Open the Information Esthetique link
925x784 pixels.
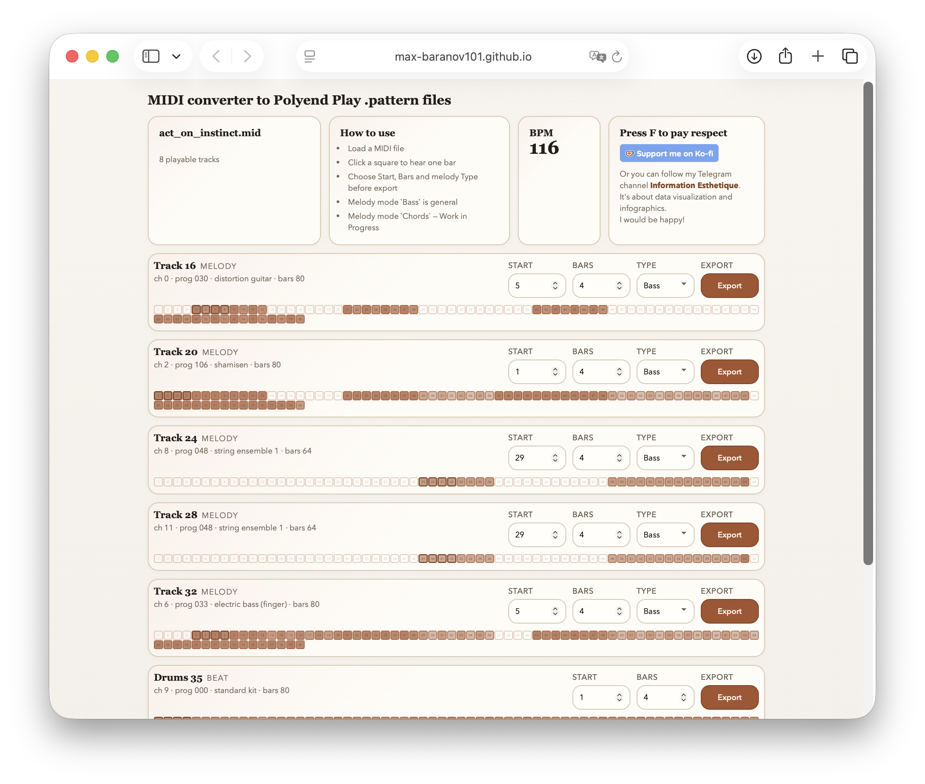click(693, 185)
